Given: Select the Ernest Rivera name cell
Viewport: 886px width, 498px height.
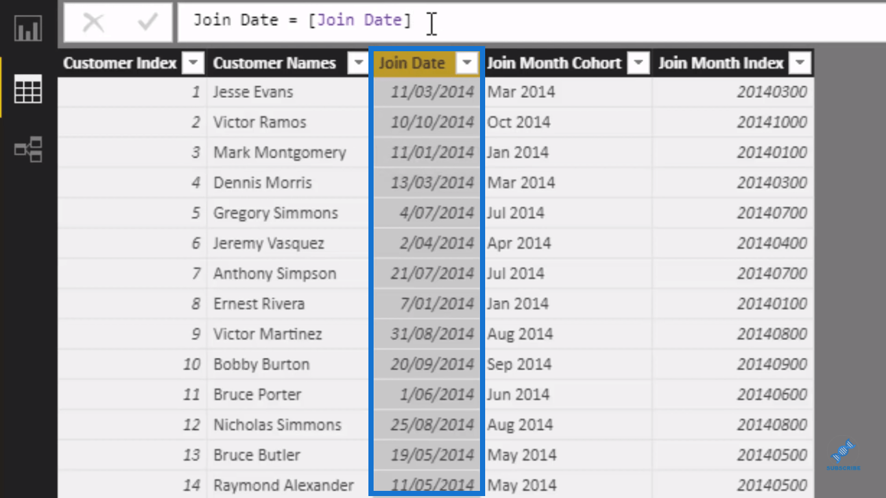Looking at the screenshot, I should [287, 303].
